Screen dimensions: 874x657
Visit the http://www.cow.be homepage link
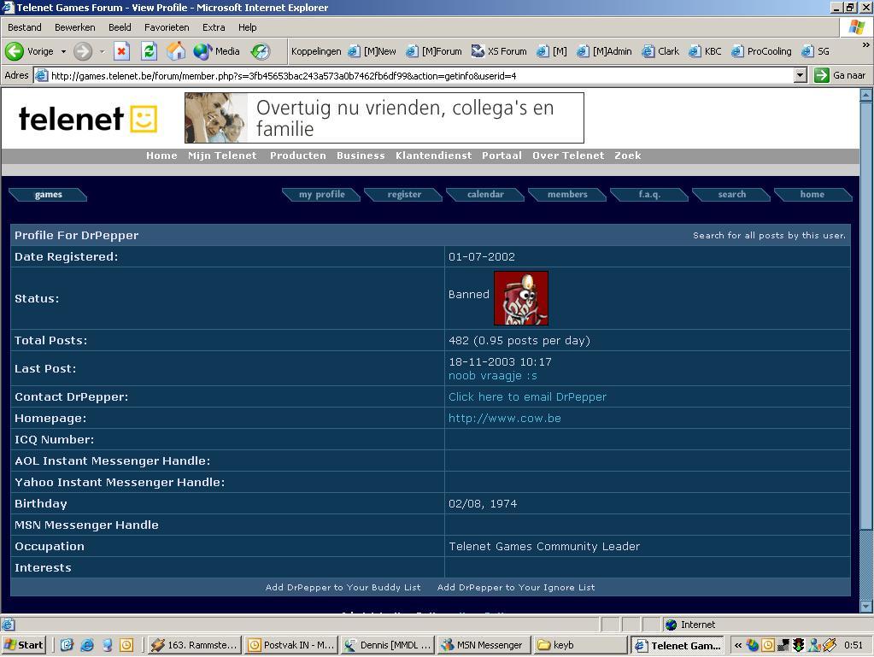(x=504, y=419)
